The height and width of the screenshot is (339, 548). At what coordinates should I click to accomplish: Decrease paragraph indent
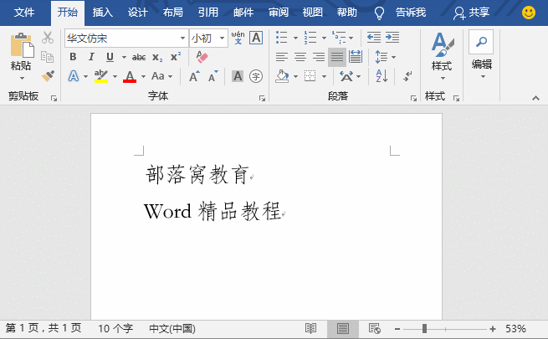tap(374, 37)
